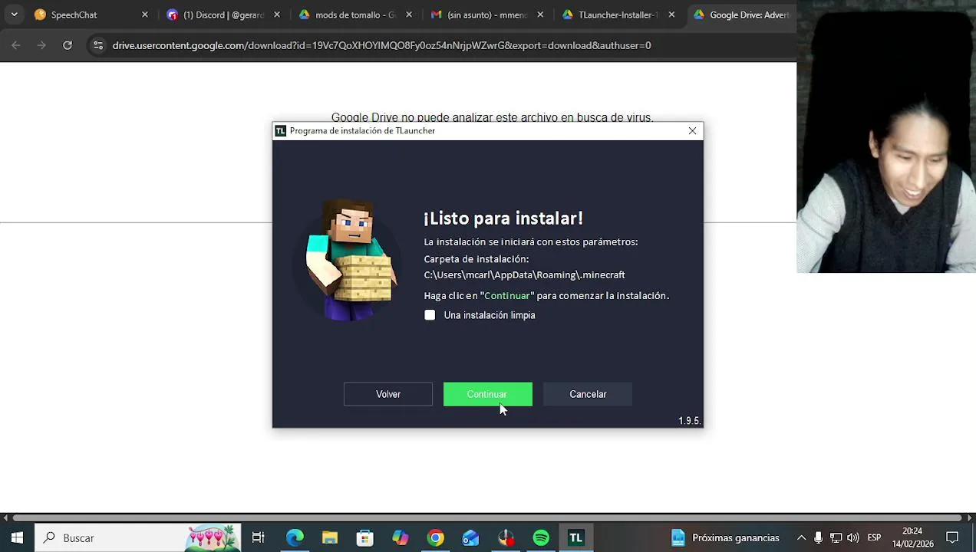Screen dimensions: 976x552
Task: Open the TLauncher-Installer browser tab
Action: [618, 15]
